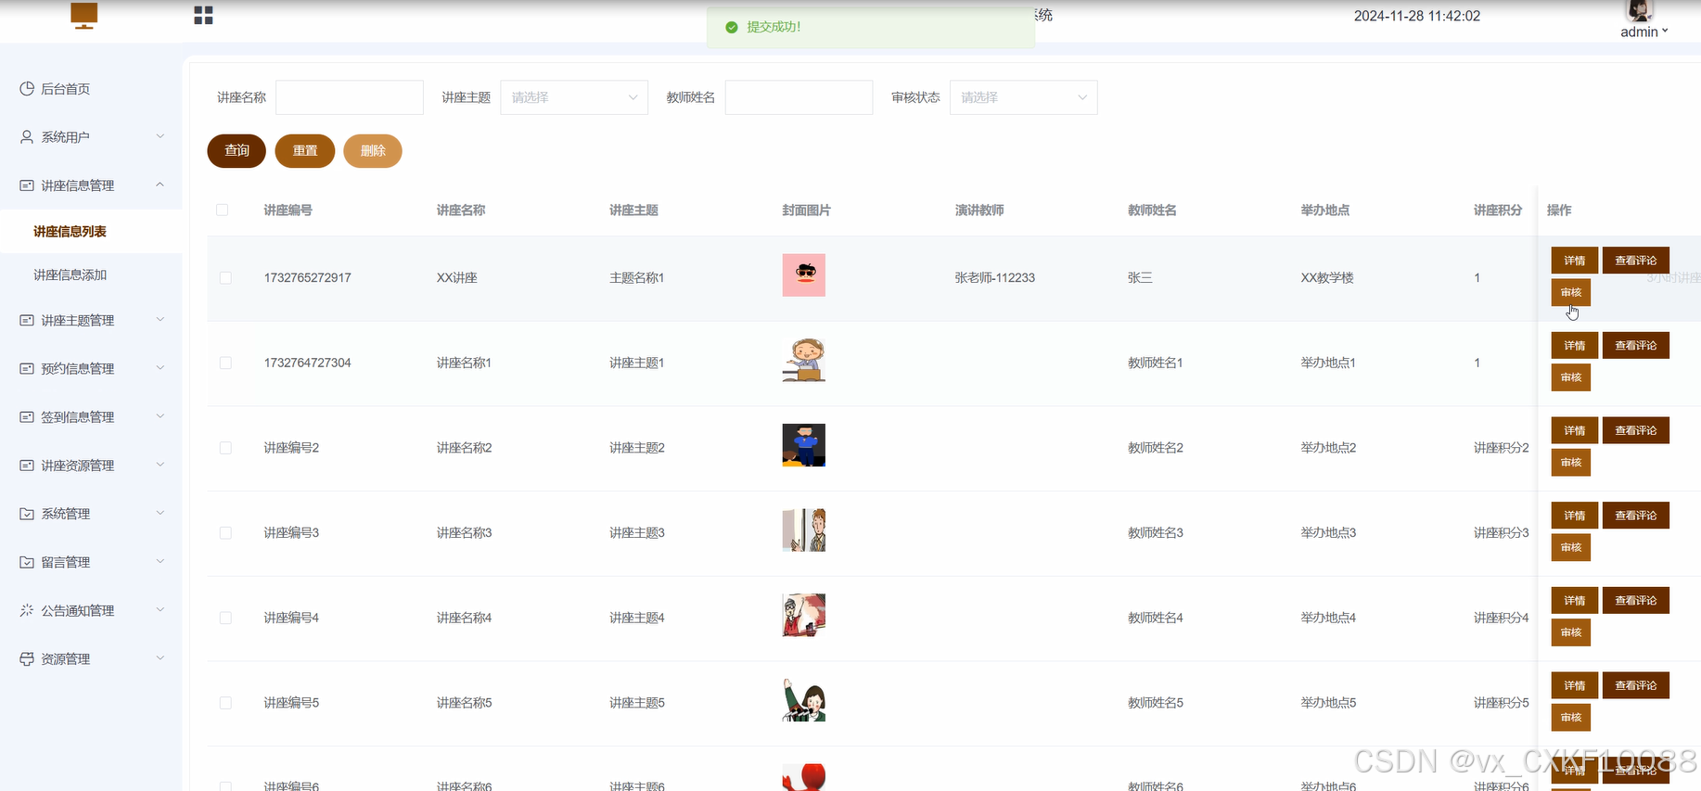Click the XX教学楼 cell text

click(x=1327, y=277)
